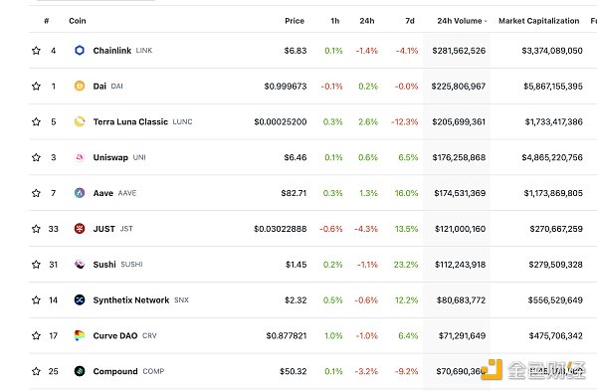Image resolution: width=597 pixels, height=391 pixels.
Task: Click the 7d column header
Action: pyautogui.click(x=410, y=21)
